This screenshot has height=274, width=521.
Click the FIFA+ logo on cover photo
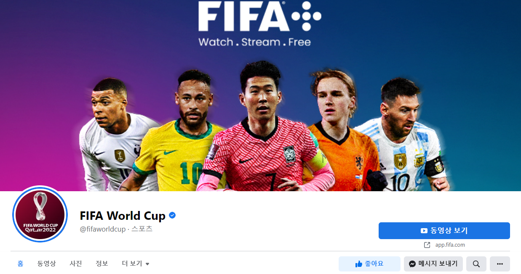(x=260, y=23)
